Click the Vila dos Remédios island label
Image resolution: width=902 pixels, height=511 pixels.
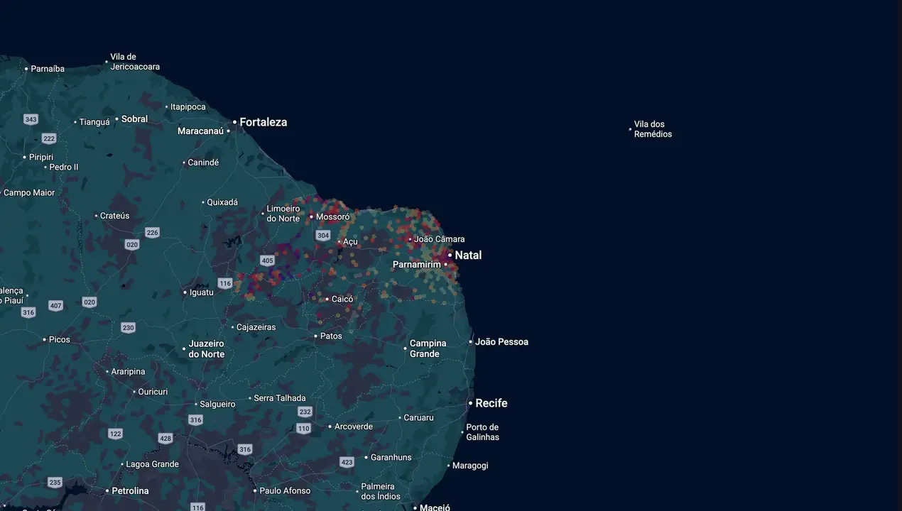(653, 129)
